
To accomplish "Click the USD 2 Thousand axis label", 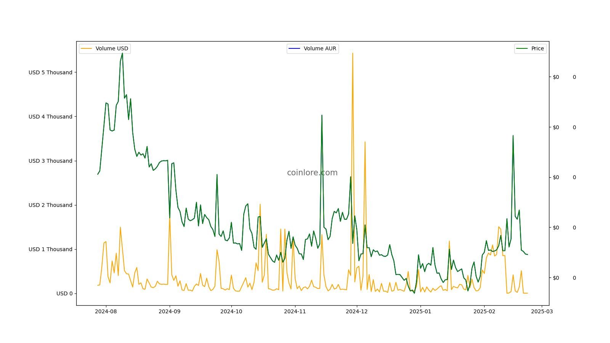I will (50, 205).
